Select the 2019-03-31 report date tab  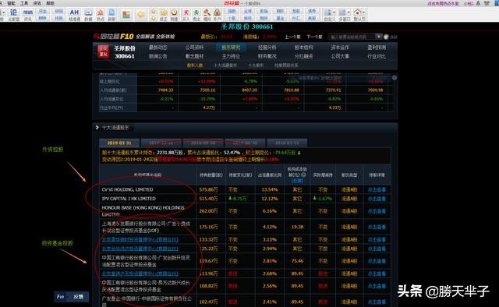pos(119,143)
